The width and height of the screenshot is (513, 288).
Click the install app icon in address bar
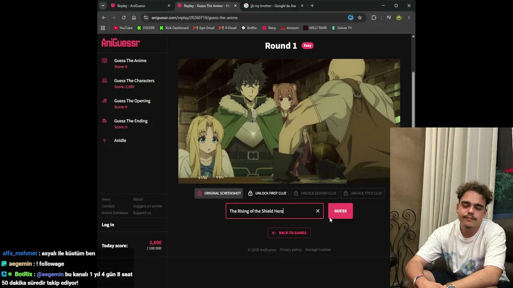[351, 18]
